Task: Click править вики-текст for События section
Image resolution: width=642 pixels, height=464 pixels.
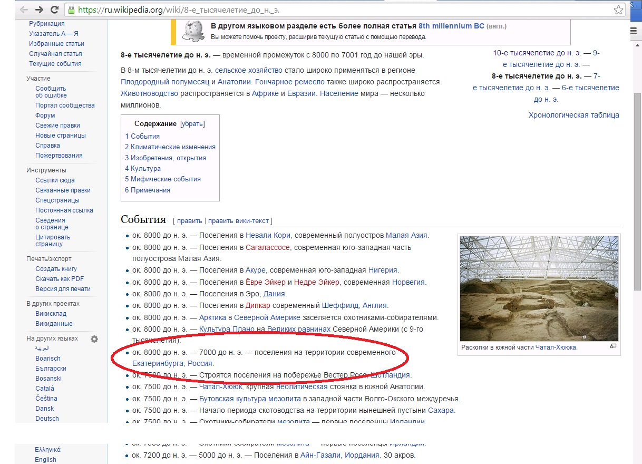Action: (x=238, y=221)
